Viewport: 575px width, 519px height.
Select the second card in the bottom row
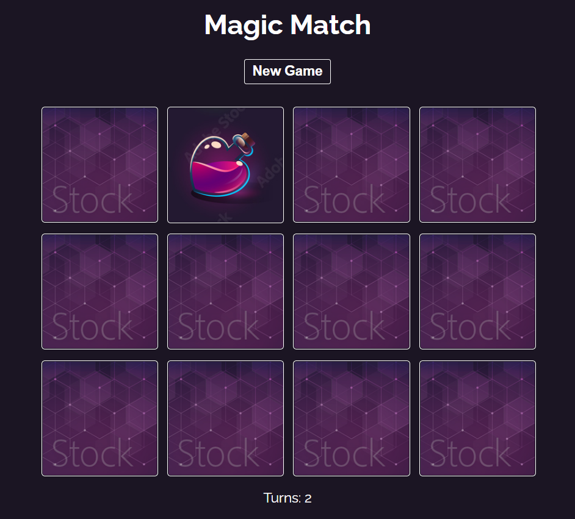pyautogui.click(x=225, y=418)
